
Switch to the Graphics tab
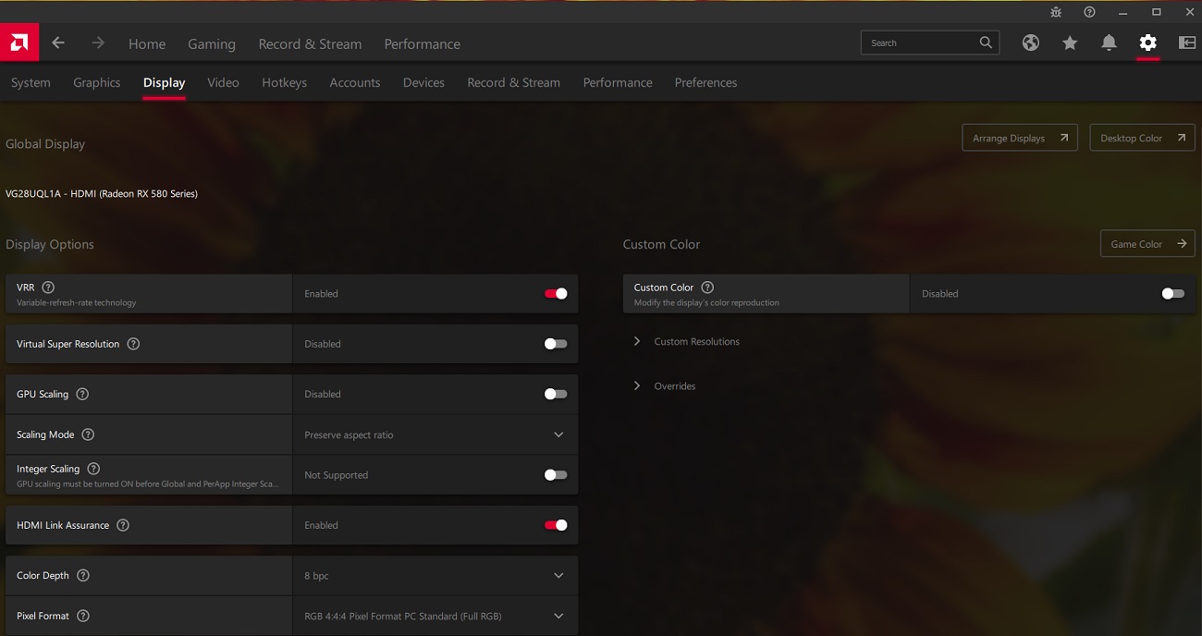97,82
